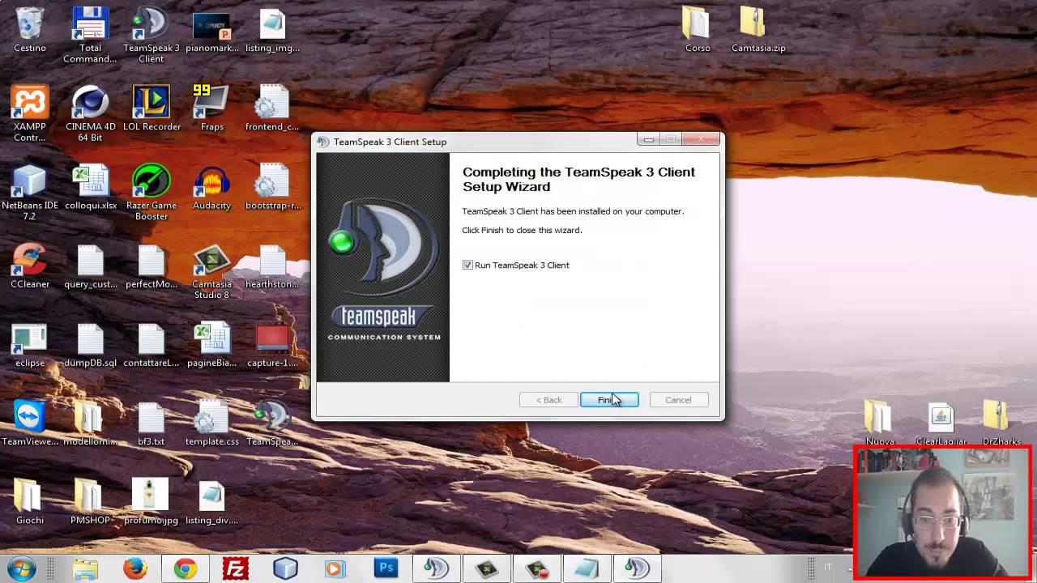Select the hearthston file icon

272,266
